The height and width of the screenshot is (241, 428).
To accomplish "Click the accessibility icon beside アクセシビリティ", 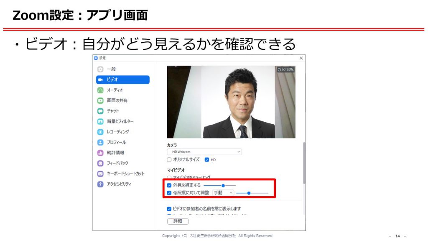I will tap(100, 184).
